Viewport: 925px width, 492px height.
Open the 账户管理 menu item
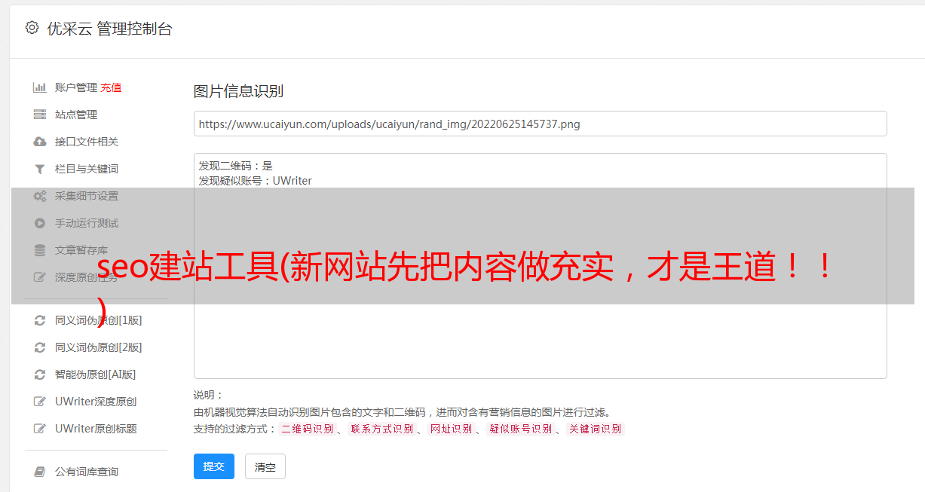coord(76,87)
